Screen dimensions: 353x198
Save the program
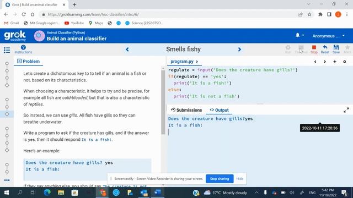click(336, 49)
